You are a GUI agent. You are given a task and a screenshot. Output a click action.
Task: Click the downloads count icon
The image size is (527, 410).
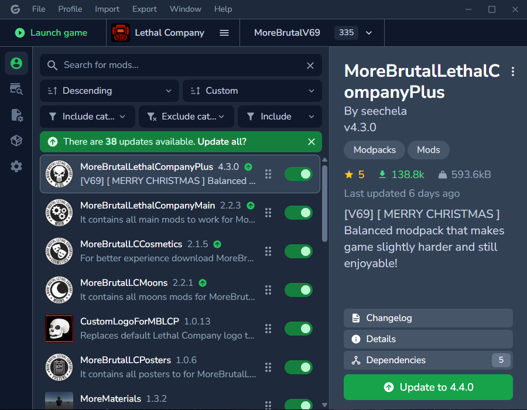382,175
